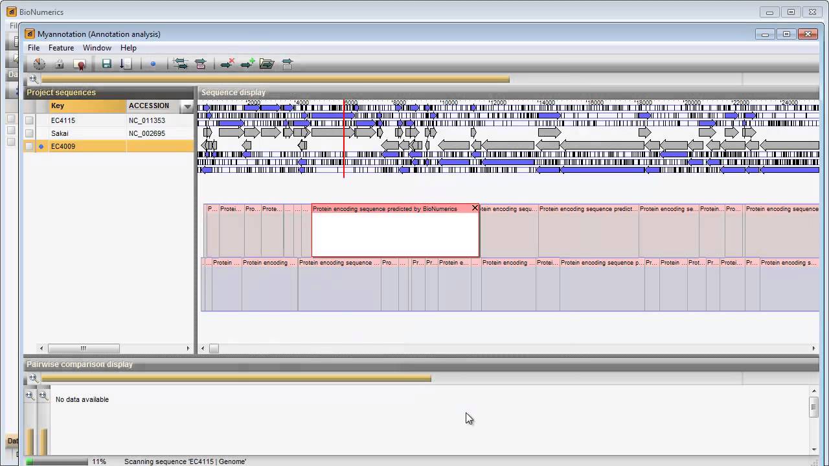This screenshot has height=466, width=829.
Task: Open the ACCESSION column dropdown arrow
Action: (187, 106)
